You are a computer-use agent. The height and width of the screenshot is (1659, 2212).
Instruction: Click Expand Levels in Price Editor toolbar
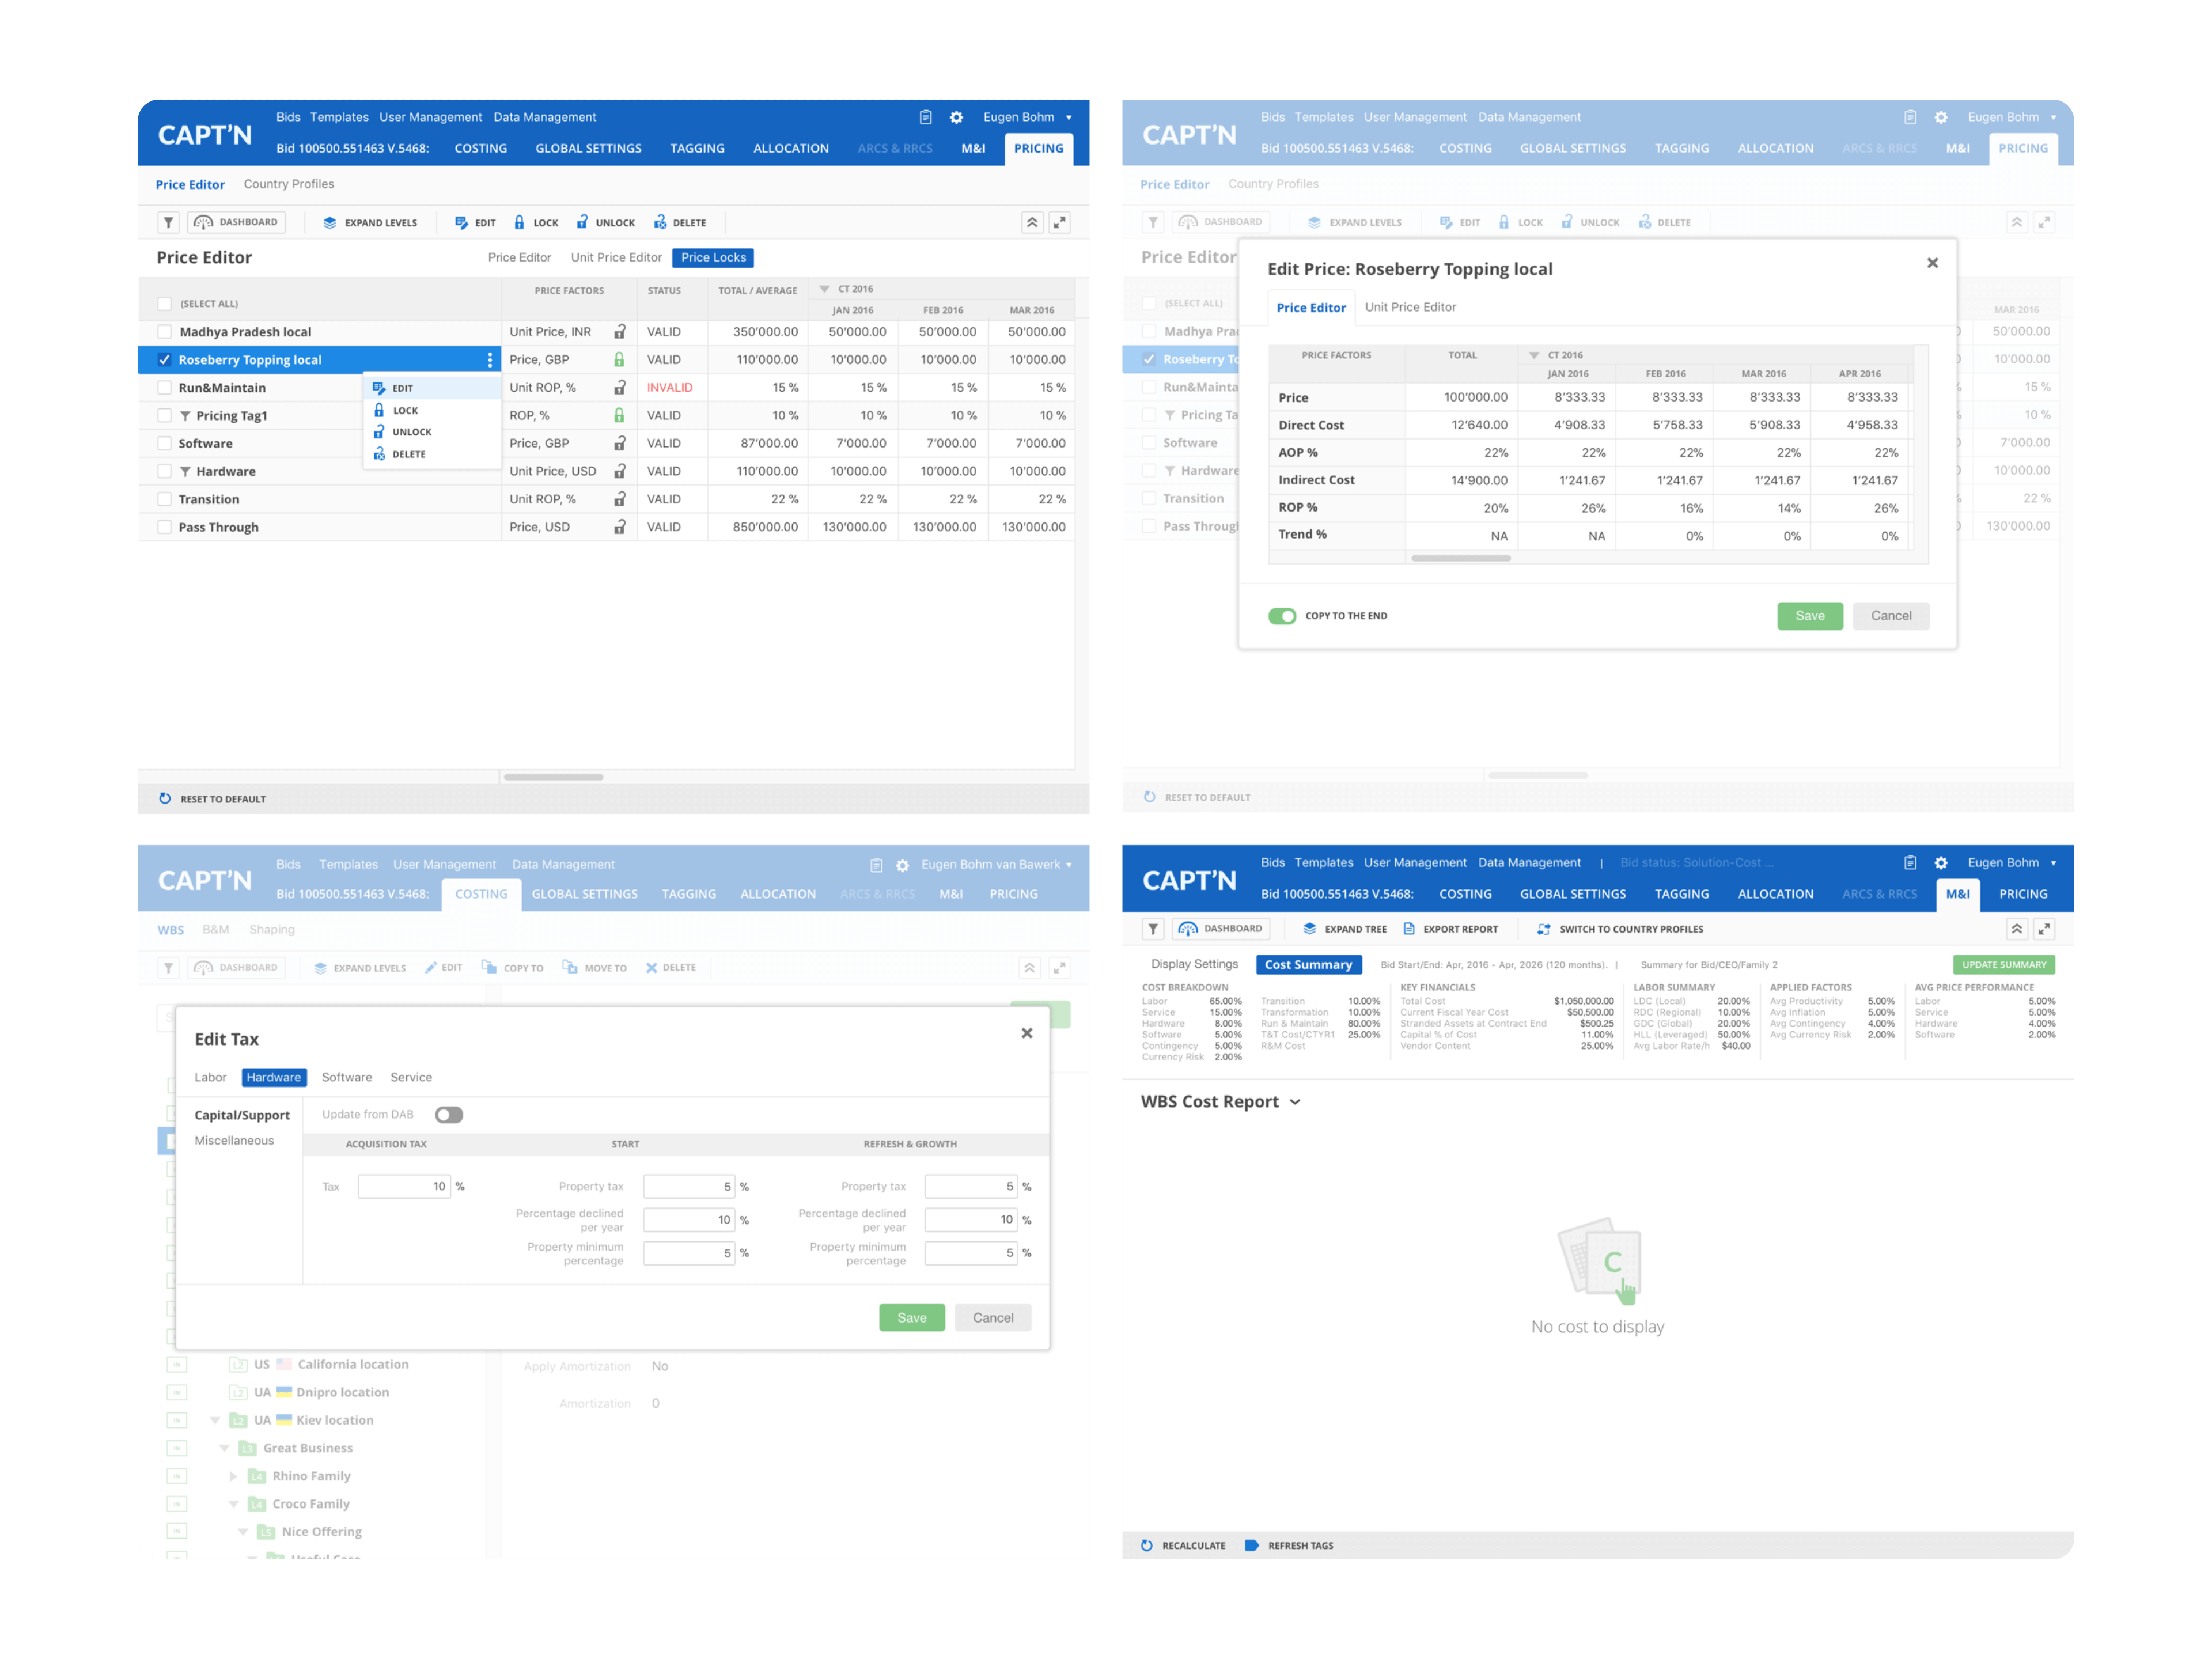pos(370,222)
